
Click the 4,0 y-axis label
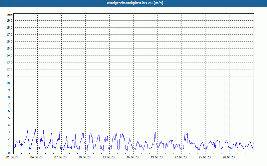pyautogui.click(x=10, y=125)
